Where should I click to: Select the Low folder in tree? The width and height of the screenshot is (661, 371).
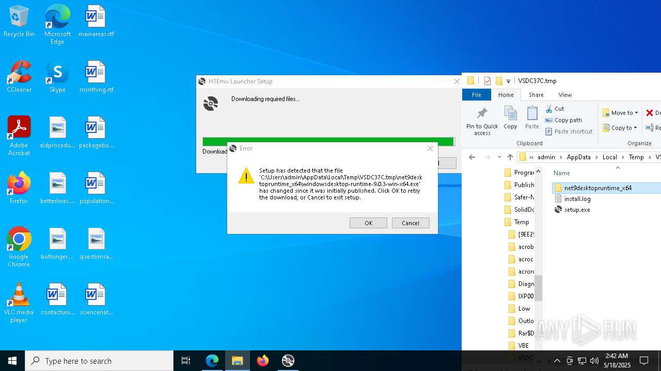coord(524,309)
